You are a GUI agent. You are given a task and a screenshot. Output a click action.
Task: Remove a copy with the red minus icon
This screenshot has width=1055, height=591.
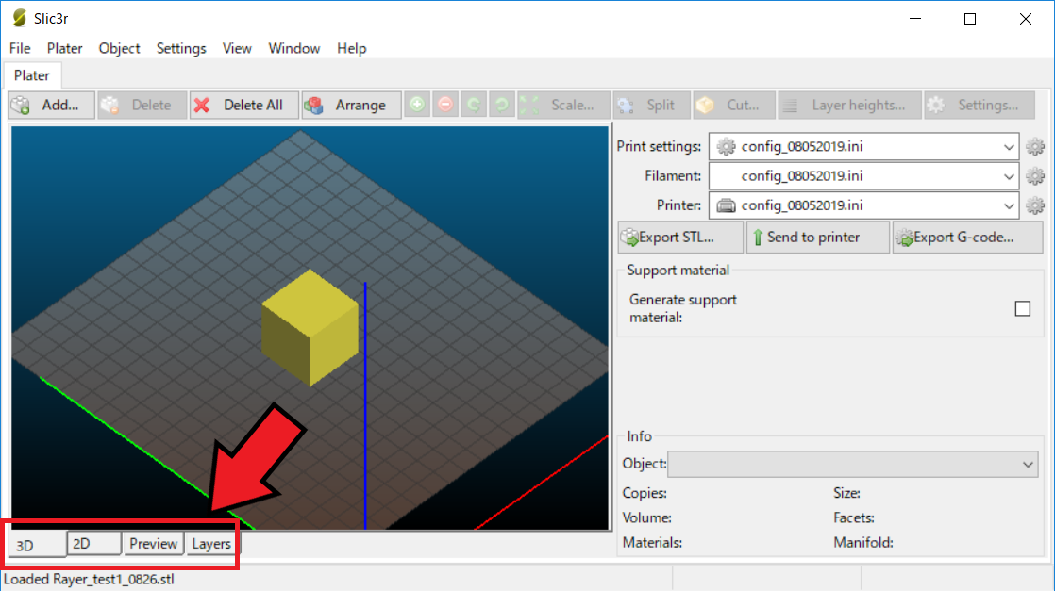click(445, 105)
